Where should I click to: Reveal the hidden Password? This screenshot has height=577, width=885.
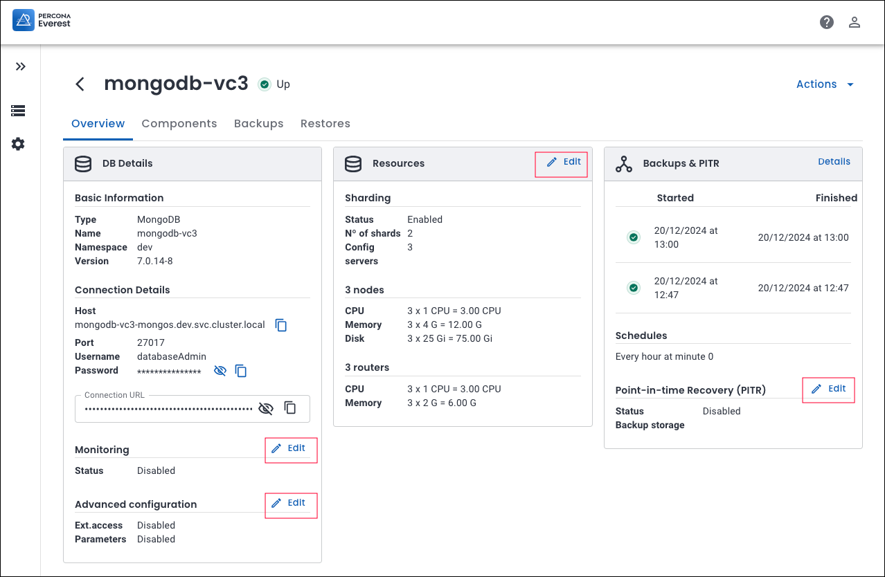pos(220,371)
